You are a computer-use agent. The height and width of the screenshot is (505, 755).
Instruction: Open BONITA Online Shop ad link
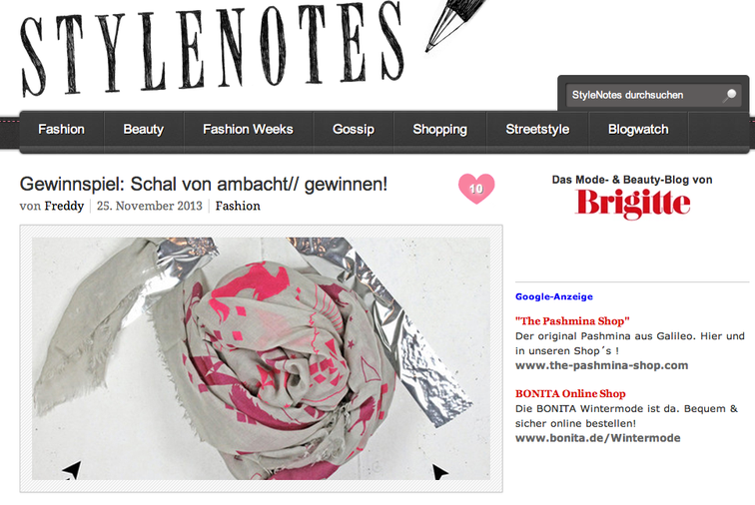pos(570,394)
